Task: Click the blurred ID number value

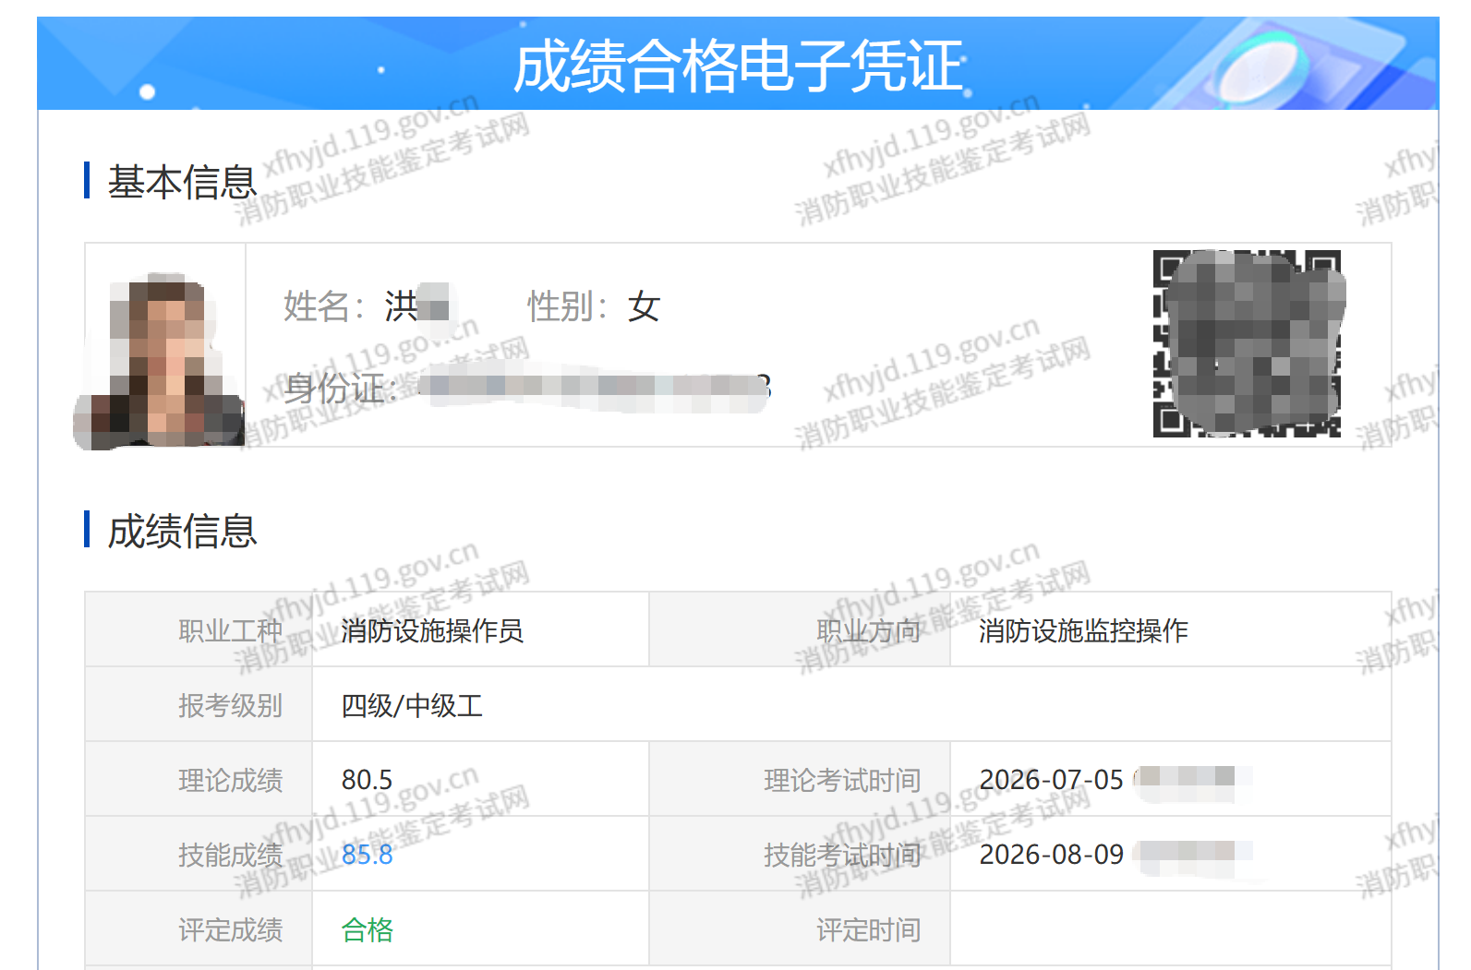Action: 594,388
